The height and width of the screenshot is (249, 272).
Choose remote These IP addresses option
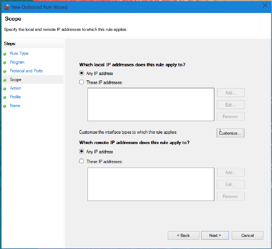(81, 161)
